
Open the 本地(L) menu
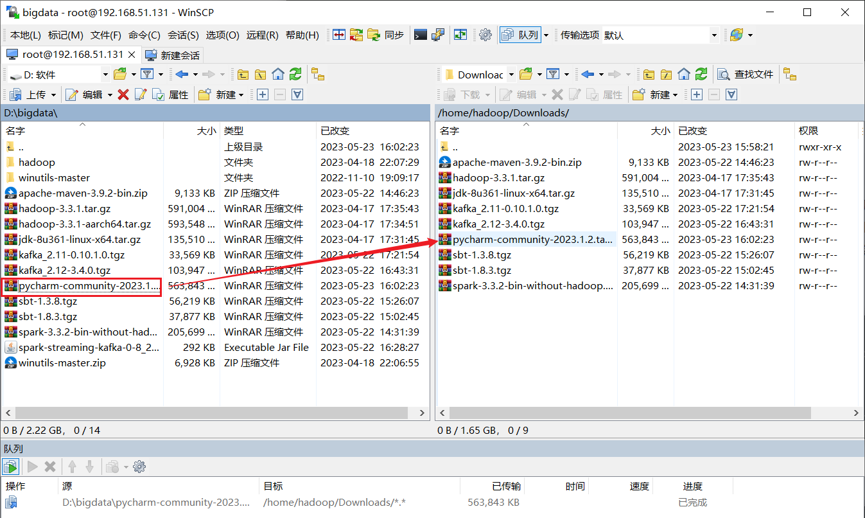click(25, 35)
